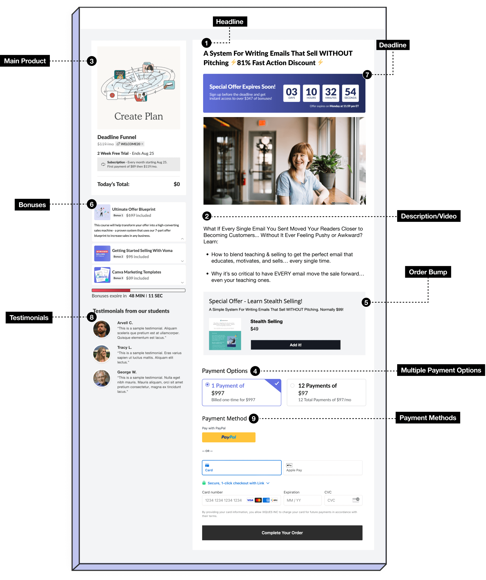Expand the Getting Started Selling With Voma bonus
486x580 pixels.
[x=182, y=261]
